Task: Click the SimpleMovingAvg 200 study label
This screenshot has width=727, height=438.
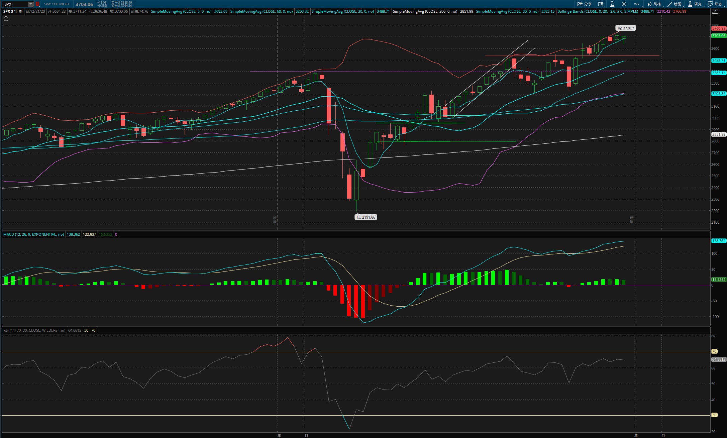Action: click(x=425, y=11)
